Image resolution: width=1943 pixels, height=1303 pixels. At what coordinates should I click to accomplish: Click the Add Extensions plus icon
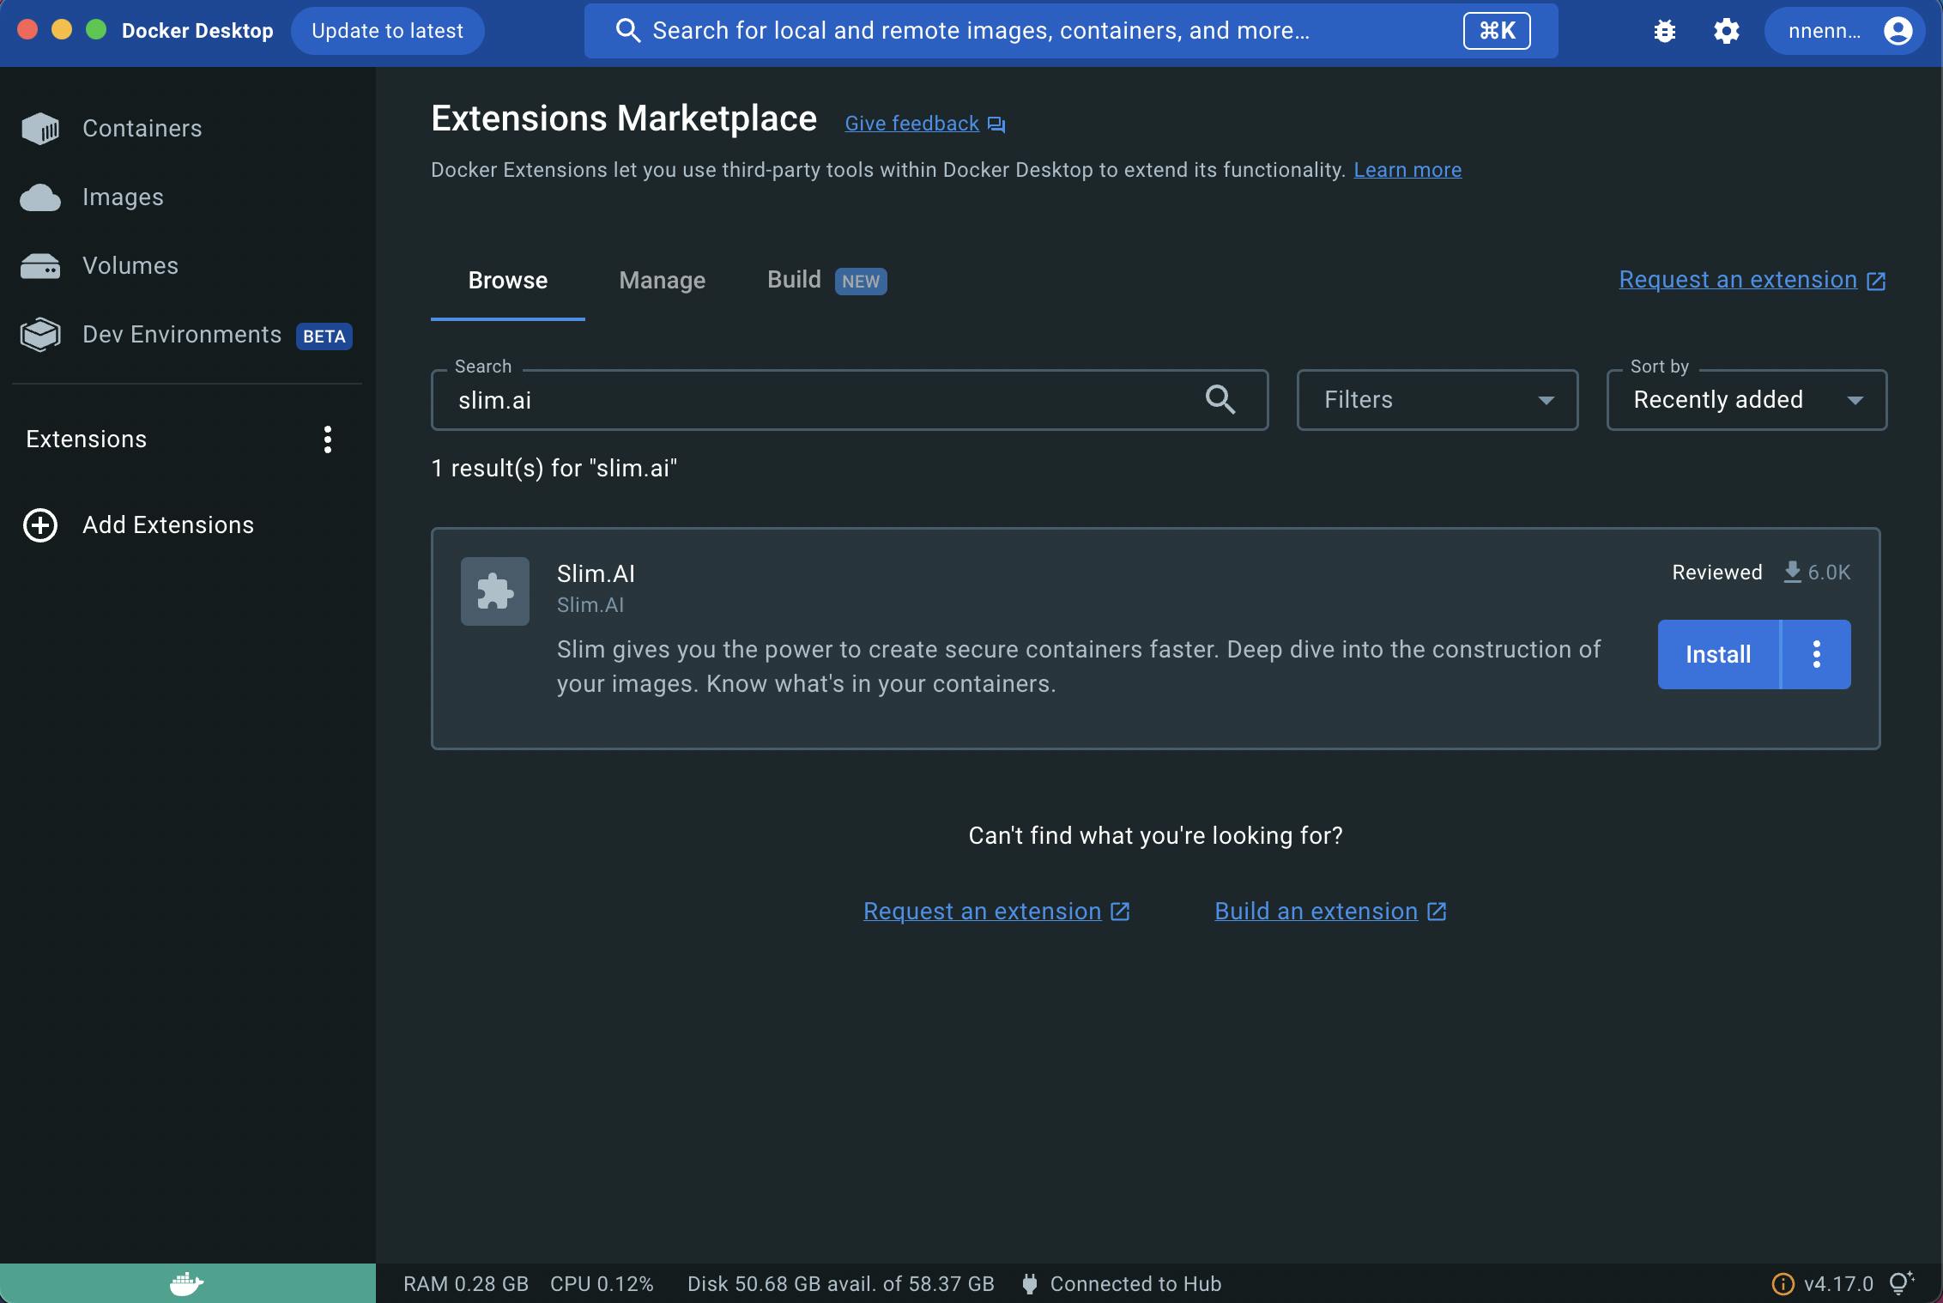click(x=40, y=525)
